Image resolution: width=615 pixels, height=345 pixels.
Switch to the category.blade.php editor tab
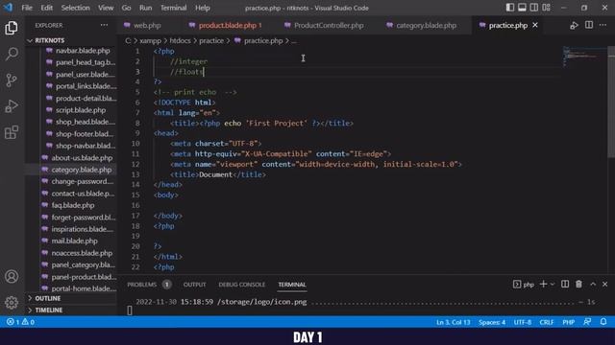click(426, 26)
